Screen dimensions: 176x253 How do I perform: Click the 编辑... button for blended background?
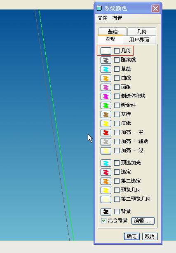pyautogui.click(x=143, y=221)
